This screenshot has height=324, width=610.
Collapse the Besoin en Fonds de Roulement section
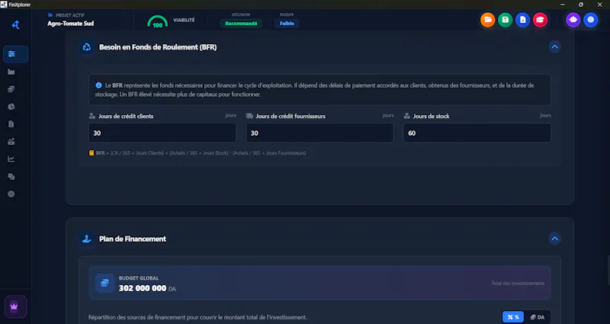555,47
